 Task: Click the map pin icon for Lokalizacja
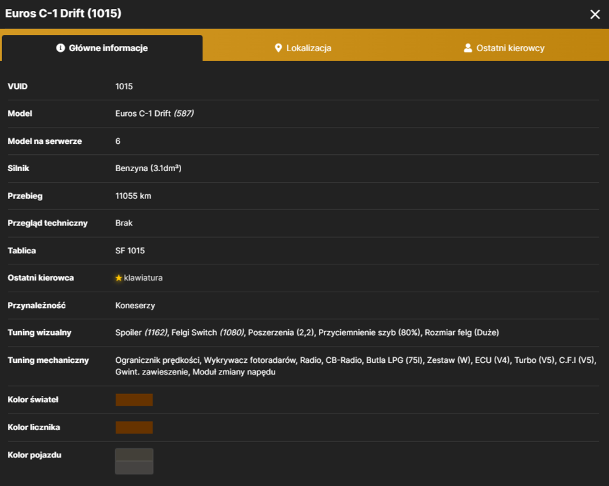pos(278,48)
